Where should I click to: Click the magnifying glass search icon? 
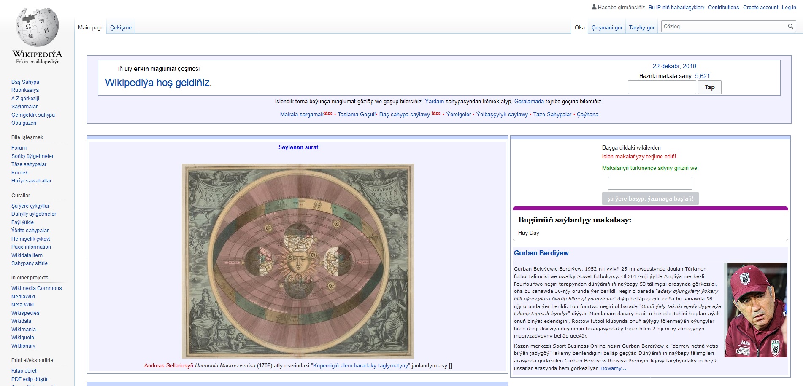pos(790,27)
